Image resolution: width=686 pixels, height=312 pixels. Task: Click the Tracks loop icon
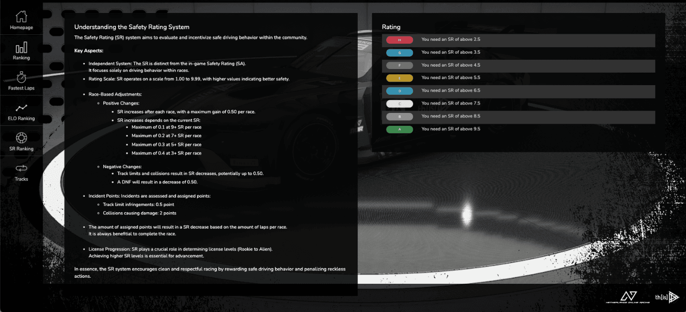click(x=21, y=168)
